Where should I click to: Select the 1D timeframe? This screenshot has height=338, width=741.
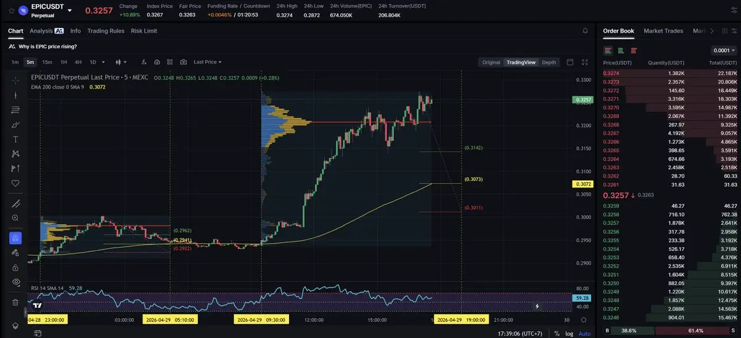click(x=93, y=62)
